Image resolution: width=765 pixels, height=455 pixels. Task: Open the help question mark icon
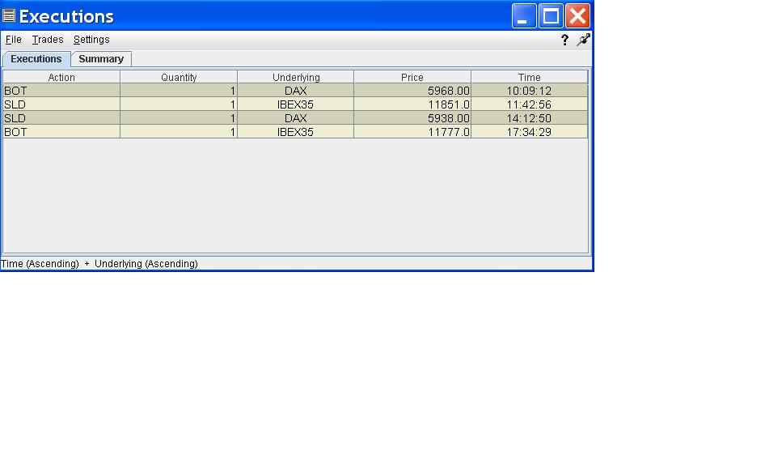click(x=564, y=40)
